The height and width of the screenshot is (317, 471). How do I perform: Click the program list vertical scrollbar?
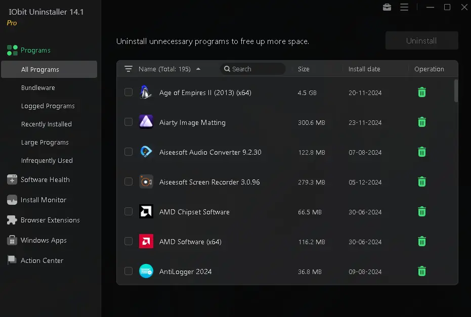pyautogui.click(x=456, y=91)
